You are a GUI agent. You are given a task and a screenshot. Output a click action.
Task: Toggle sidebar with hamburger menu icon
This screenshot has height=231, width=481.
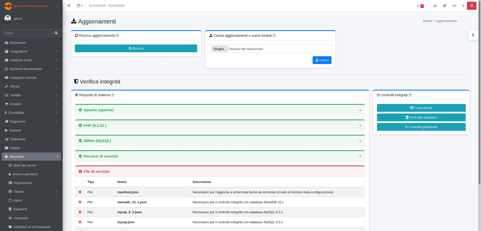69,6
